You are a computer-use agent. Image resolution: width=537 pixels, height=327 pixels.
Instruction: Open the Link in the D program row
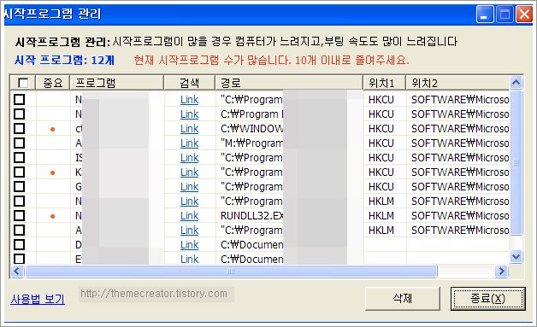[x=189, y=245]
